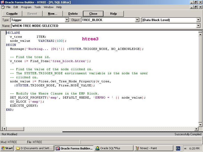Click the Delete button
The height and width of the screenshot is (152, 203).
coord(73,14)
